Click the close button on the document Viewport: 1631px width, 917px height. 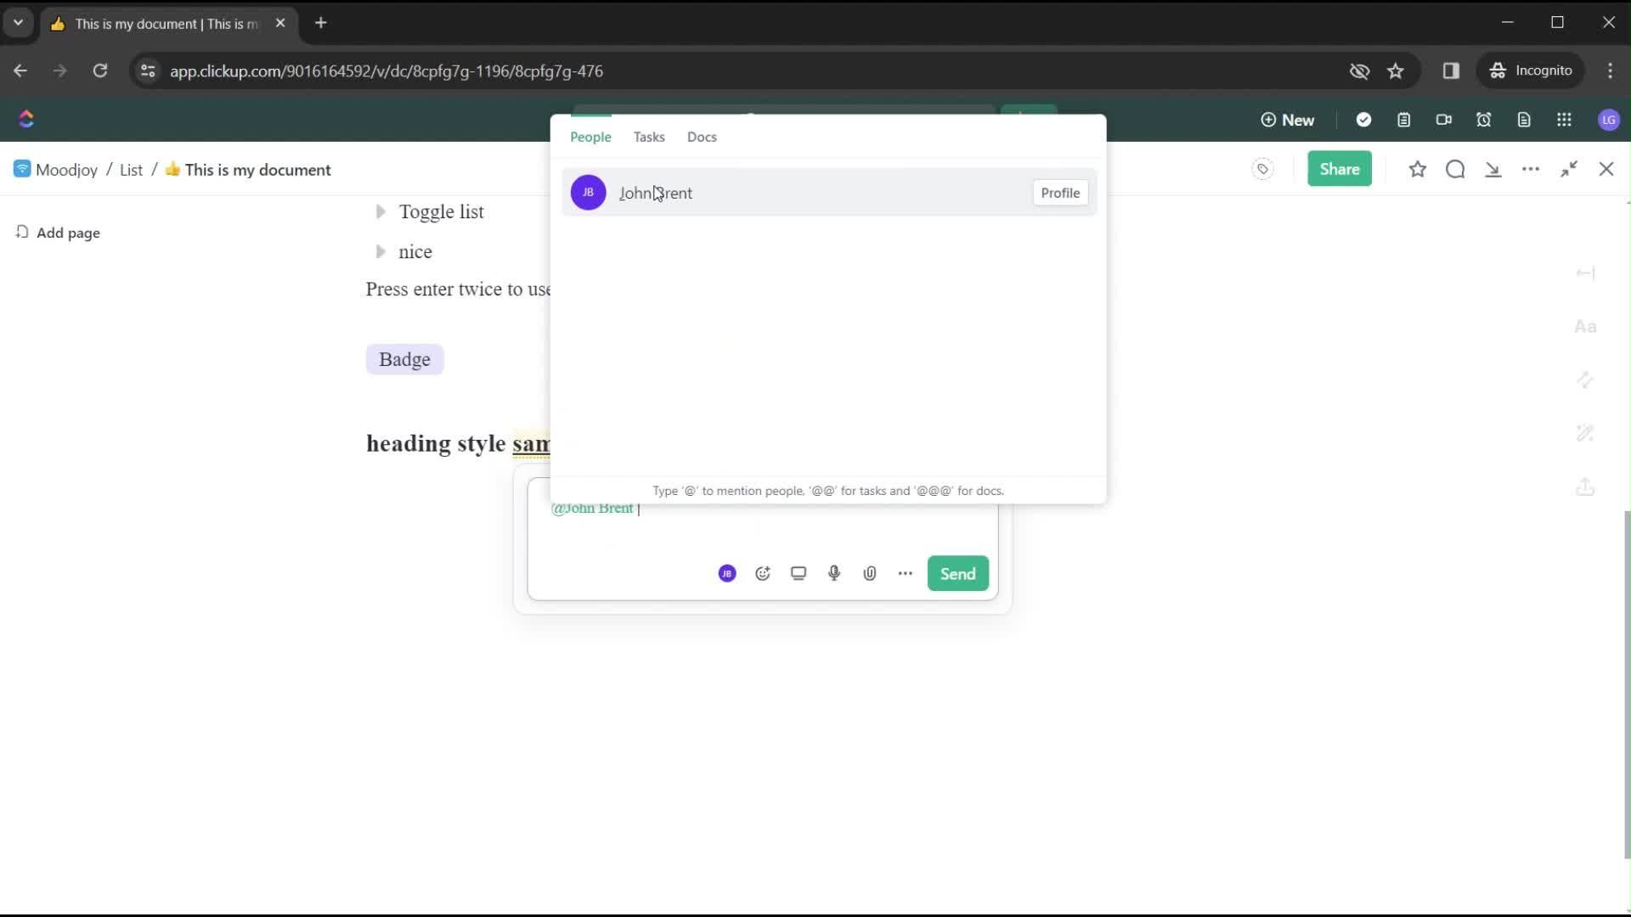click(1606, 169)
